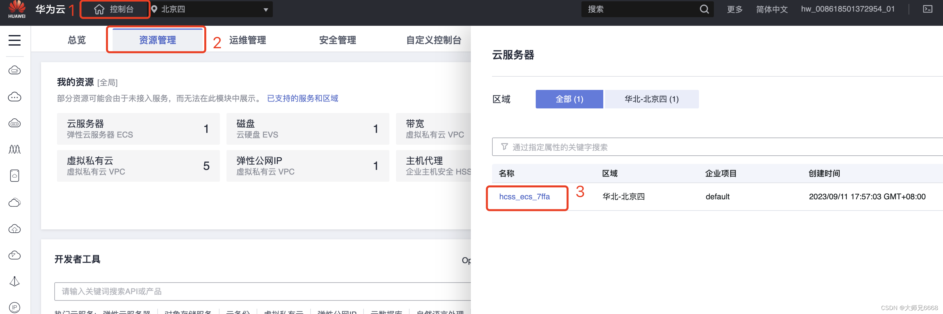Open sidebar wavy lines icon

pyautogui.click(x=15, y=149)
